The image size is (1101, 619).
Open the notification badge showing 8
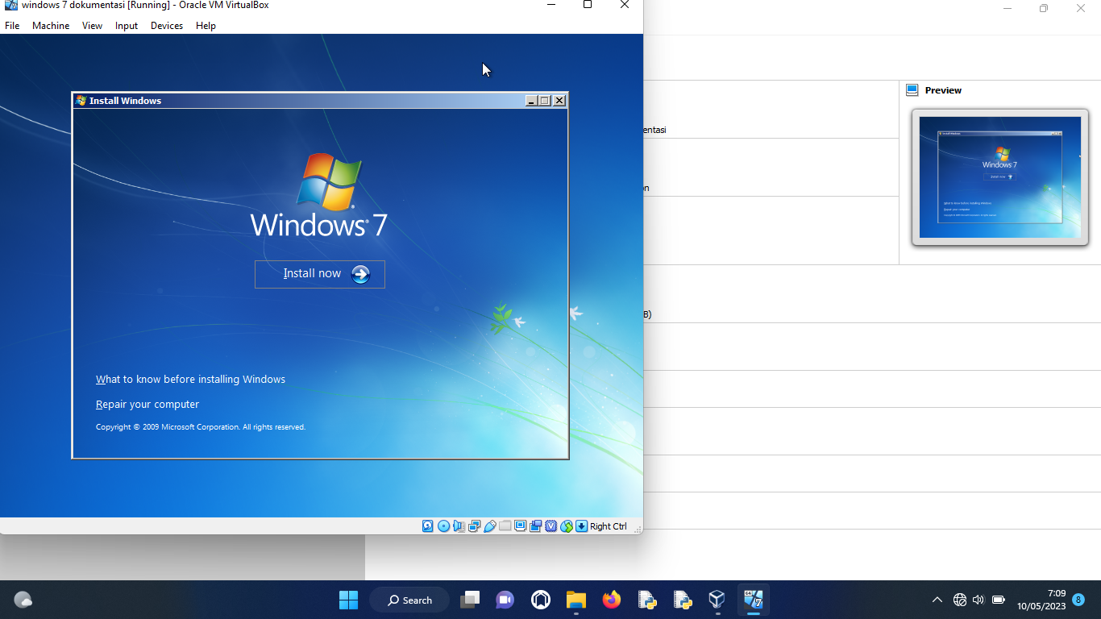point(1078,600)
